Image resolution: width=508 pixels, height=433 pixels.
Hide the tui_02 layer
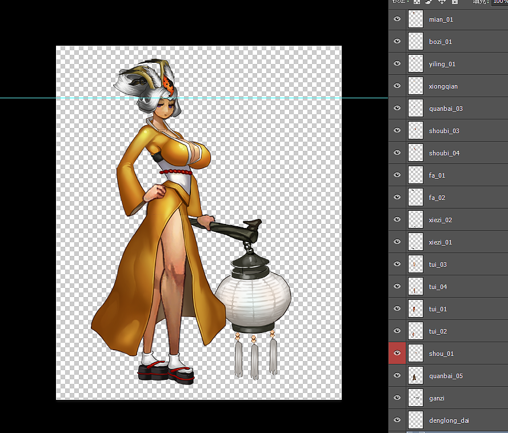(397, 331)
